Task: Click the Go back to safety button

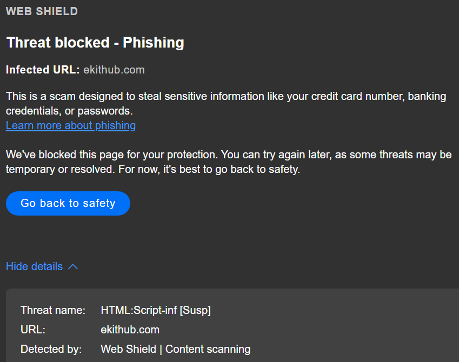Action: tap(68, 203)
